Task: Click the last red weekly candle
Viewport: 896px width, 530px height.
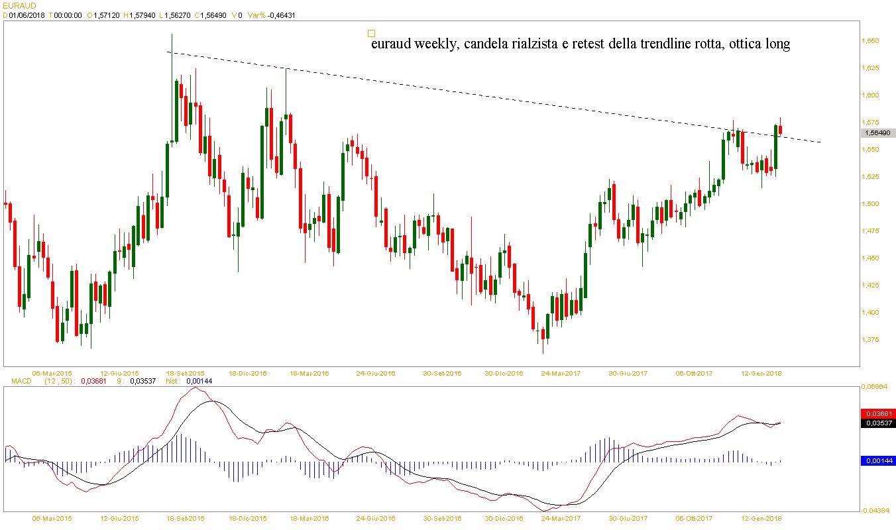Action: point(781,130)
